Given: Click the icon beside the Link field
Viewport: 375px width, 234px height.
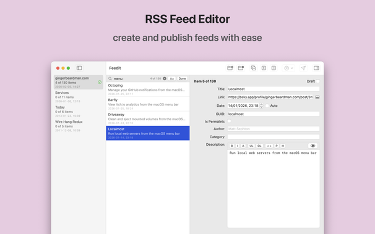Looking at the screenshot, I should tap(317, 97).
